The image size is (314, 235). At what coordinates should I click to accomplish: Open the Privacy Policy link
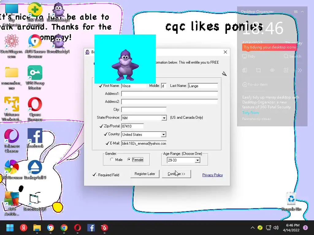click(x=213, y=175)
